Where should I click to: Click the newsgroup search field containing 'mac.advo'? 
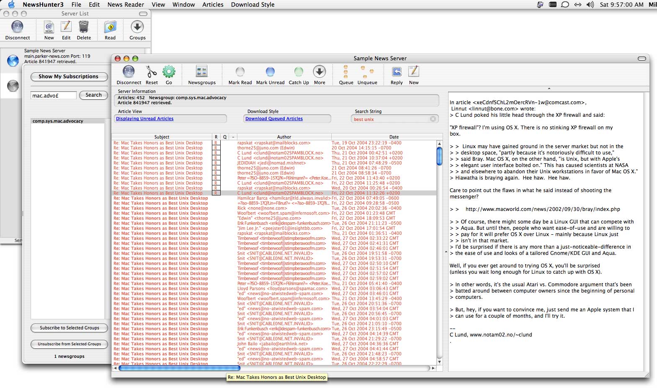[x=54, y=95]
